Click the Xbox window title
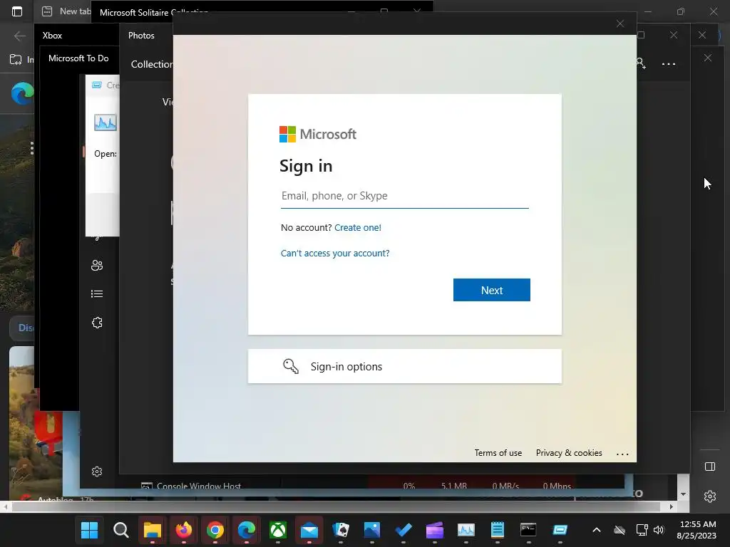This screenshot has height=547, width=730. [52, 36]
